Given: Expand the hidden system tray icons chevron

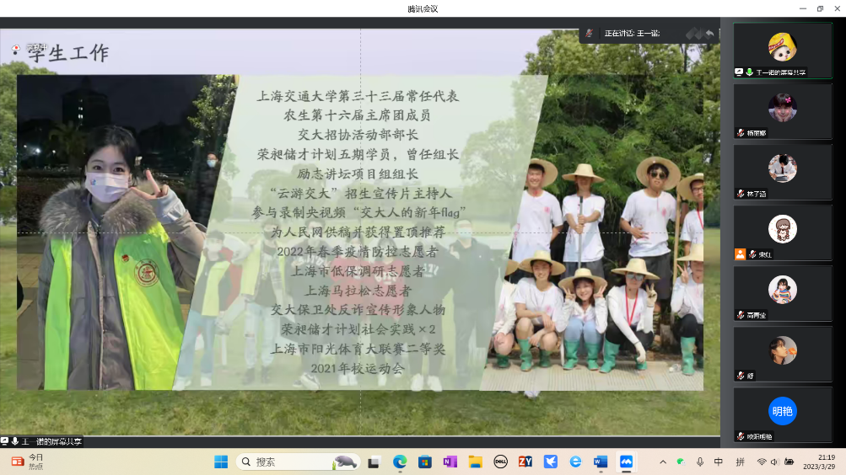Looking at the screenshot, I should pos(663,462).
